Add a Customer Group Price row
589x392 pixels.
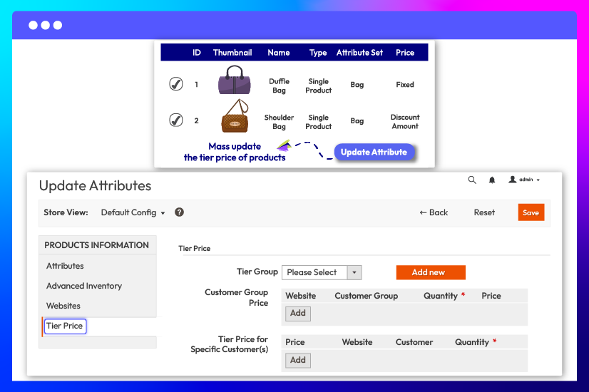pyautogui.click(x=298, y=314)
